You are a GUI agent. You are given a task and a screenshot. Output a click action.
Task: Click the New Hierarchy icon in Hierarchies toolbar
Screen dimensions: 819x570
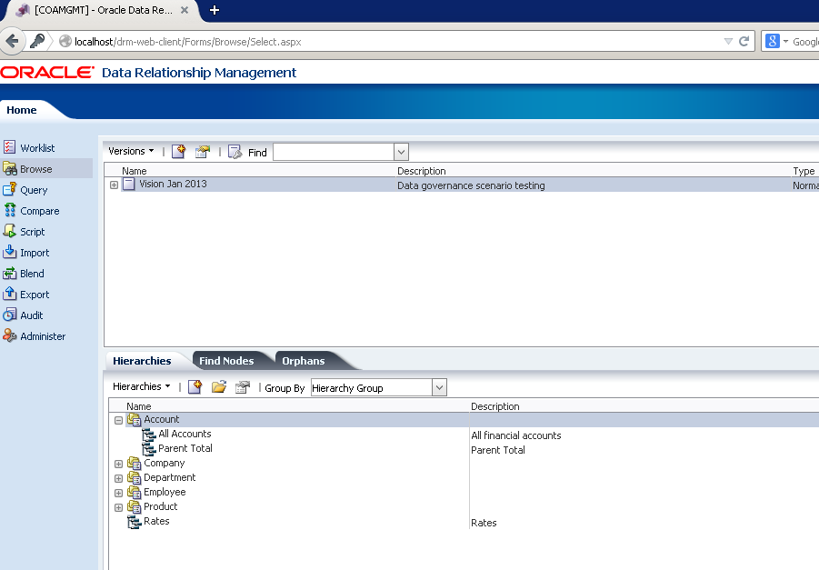[195, 387]
